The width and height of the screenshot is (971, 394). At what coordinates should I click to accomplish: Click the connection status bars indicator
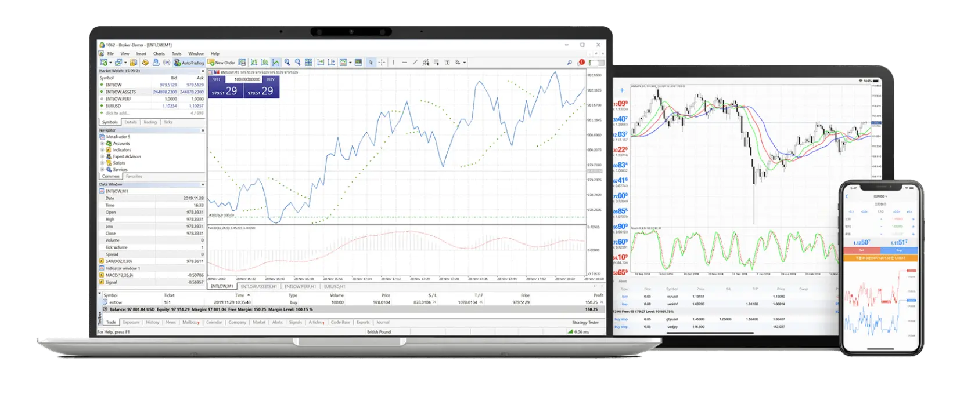(x=570, y=332)
